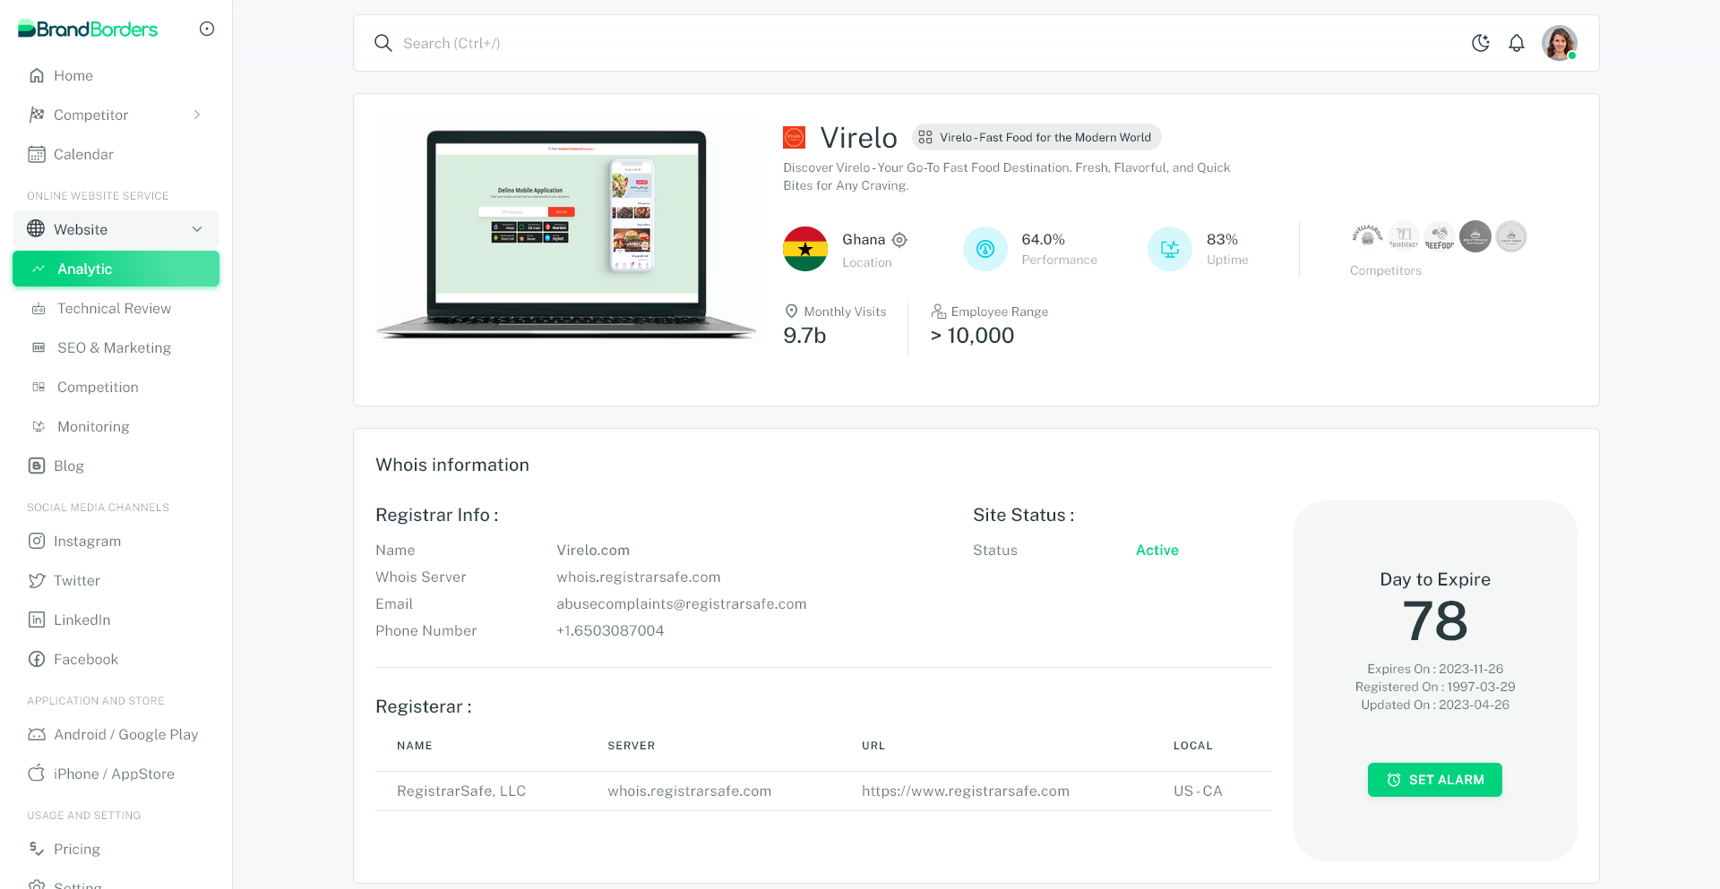
Task: Click the Virelo orange brand logo
Action: click(795, 137)
